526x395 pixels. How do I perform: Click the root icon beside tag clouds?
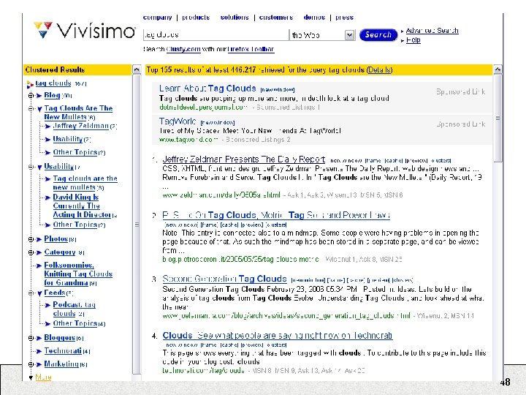[30, 84]
